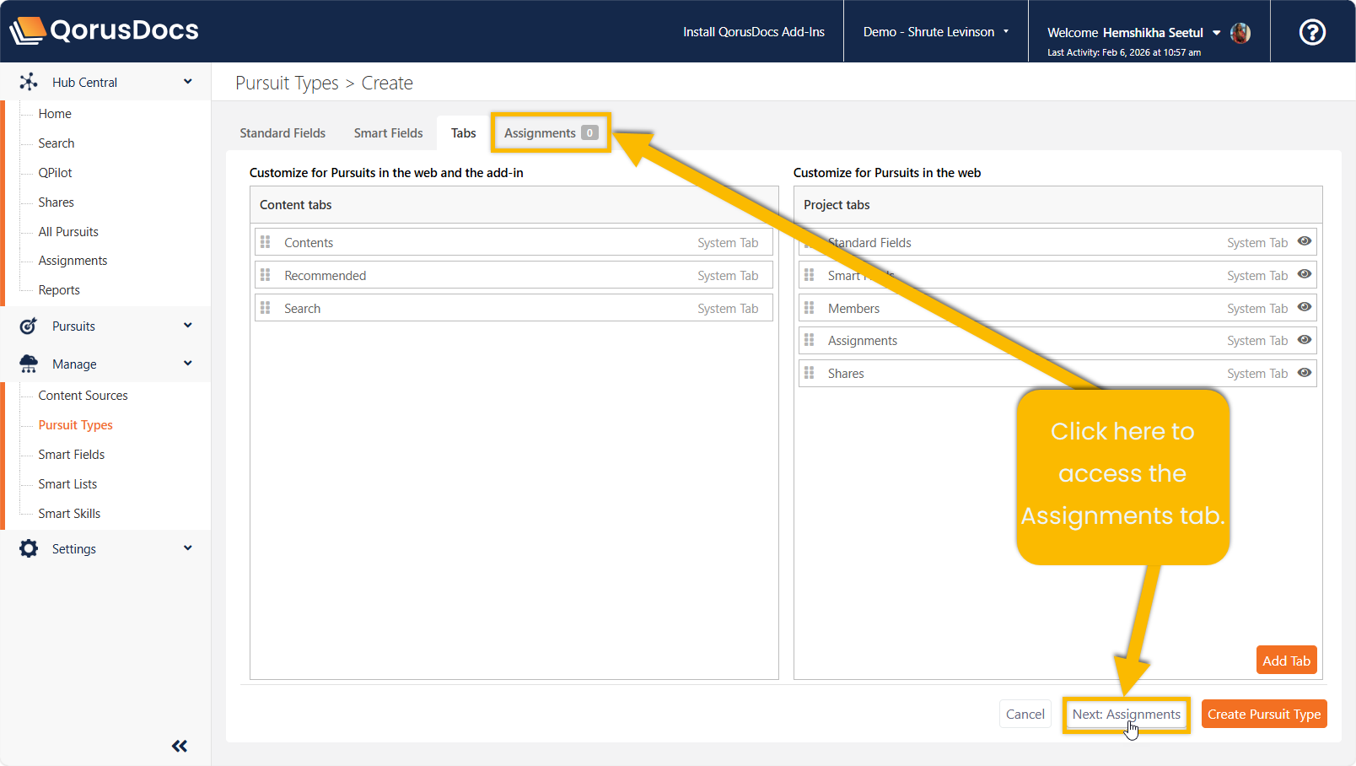Toggle visibility of Standard Fields project tab

tap(1304, 241)
